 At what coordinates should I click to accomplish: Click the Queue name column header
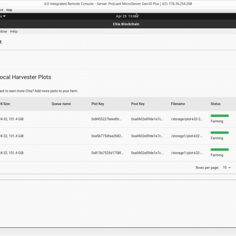[61, 104]
